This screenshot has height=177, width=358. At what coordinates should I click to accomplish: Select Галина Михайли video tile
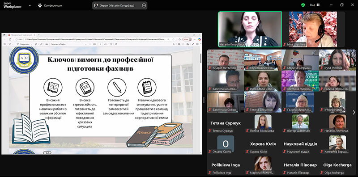[x=300, y=102]
